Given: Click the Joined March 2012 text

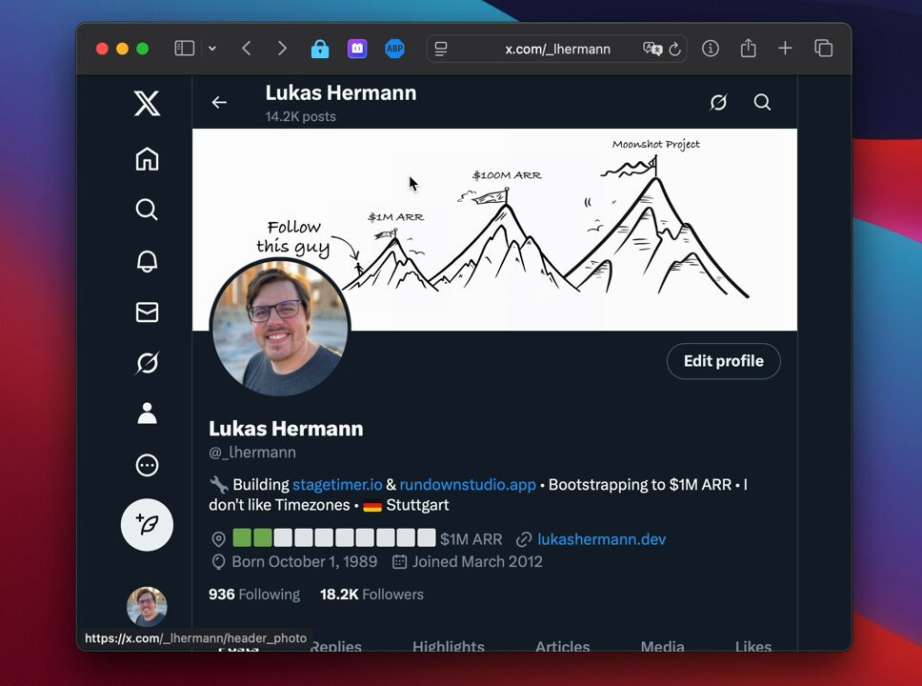Looking at the screenshot, I should tap(477, 562).
